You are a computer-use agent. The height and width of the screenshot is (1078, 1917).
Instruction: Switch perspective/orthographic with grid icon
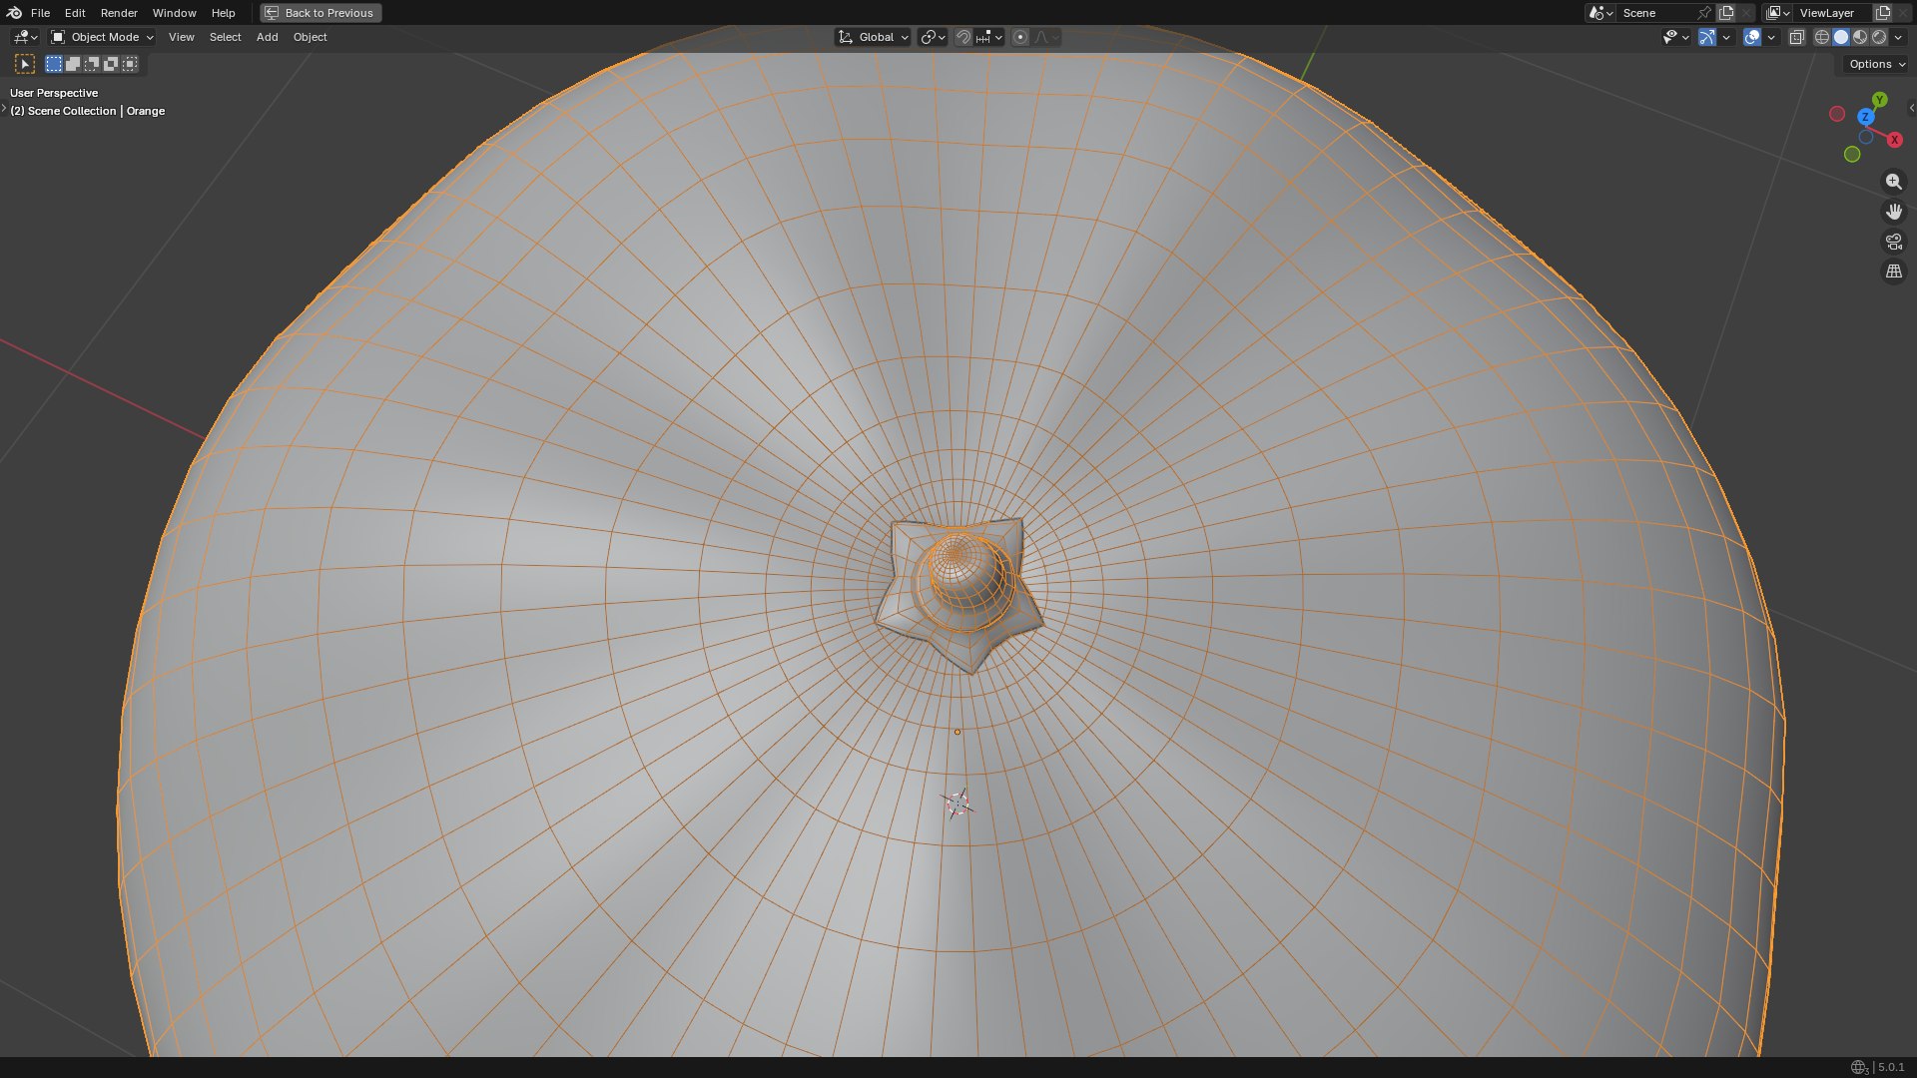(x=1893, y=271)
